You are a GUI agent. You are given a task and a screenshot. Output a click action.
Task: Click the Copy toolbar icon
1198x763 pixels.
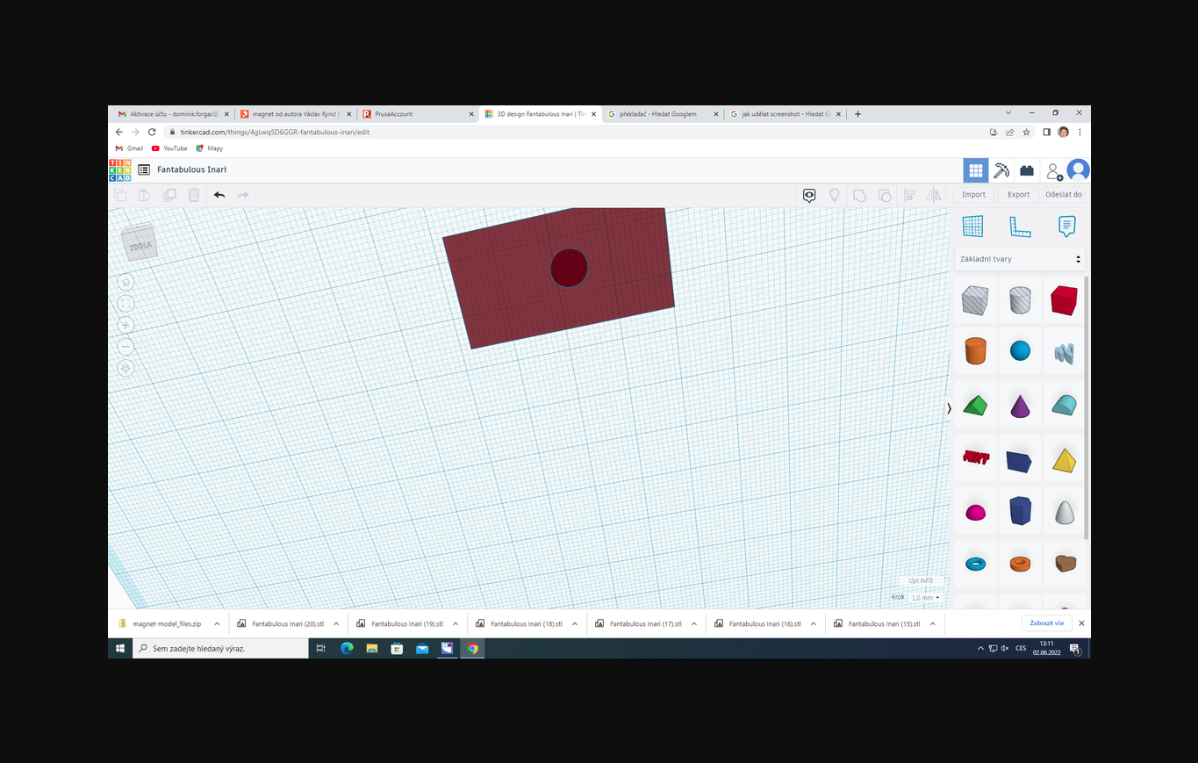tap(121, 195)
